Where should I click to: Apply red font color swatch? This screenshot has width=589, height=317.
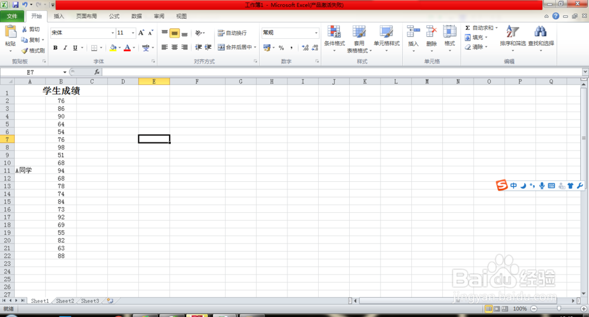127,48
